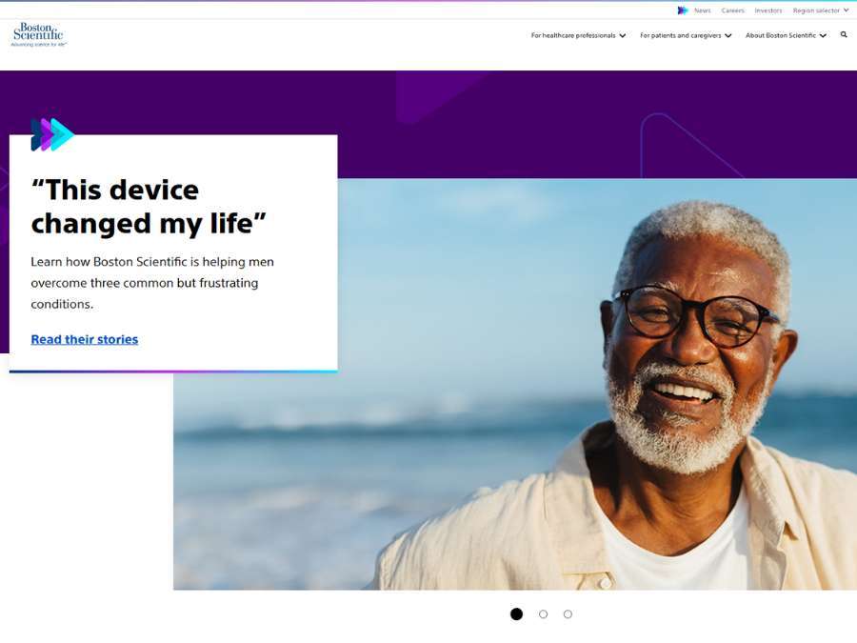Select the first carousel slide dot
The width and height of the screenshot is (857, 643).
tap(516, 614)
